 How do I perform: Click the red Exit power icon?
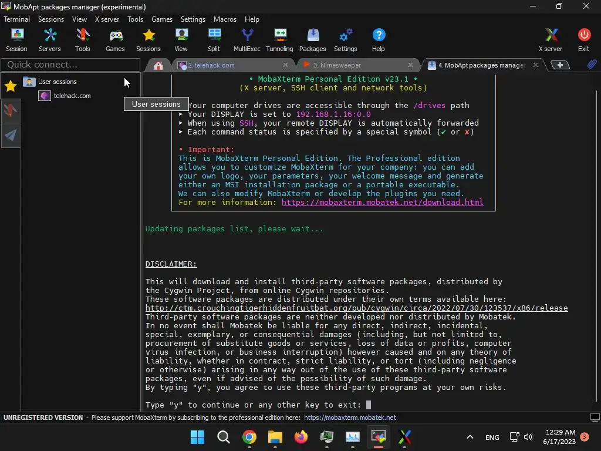(x=584, y=40)
